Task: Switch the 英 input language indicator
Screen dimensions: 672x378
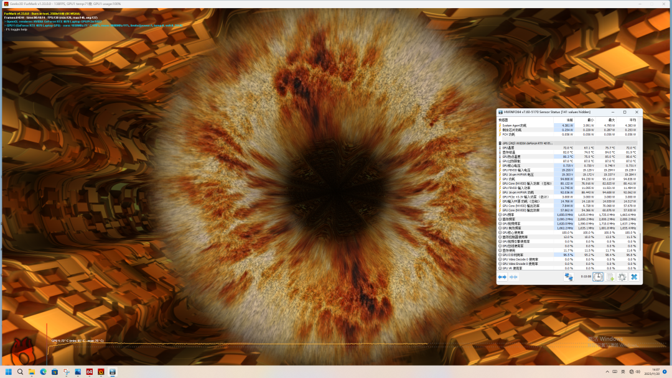Action: point(623,372)
